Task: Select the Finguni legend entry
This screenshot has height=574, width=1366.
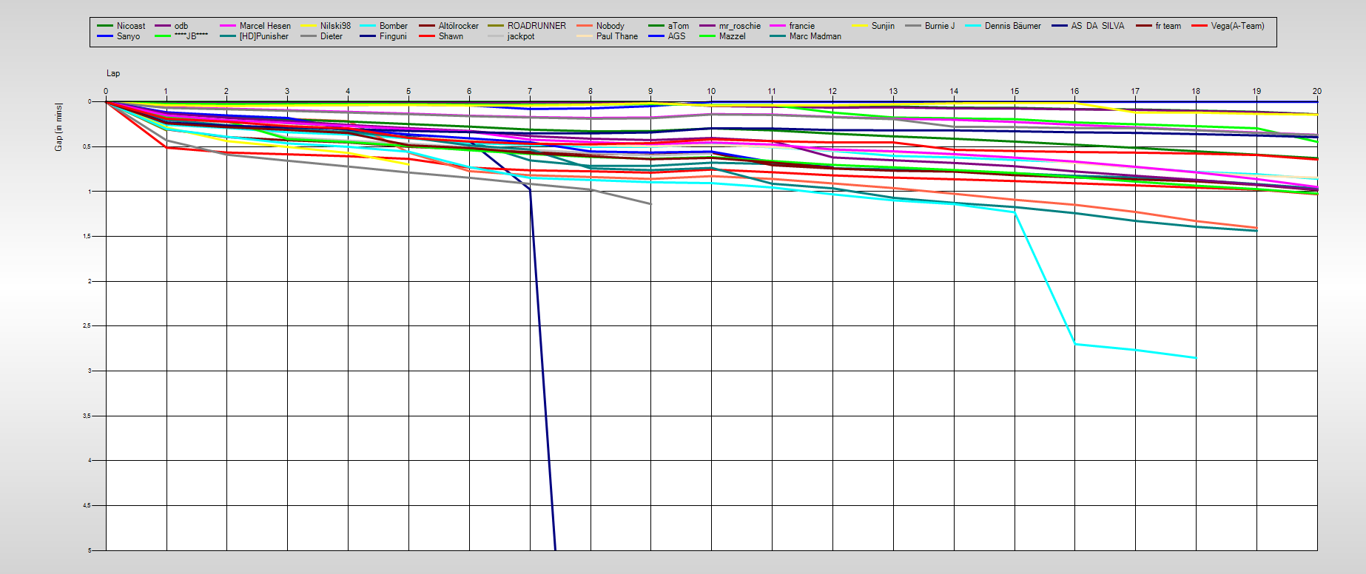Action: 393,36
